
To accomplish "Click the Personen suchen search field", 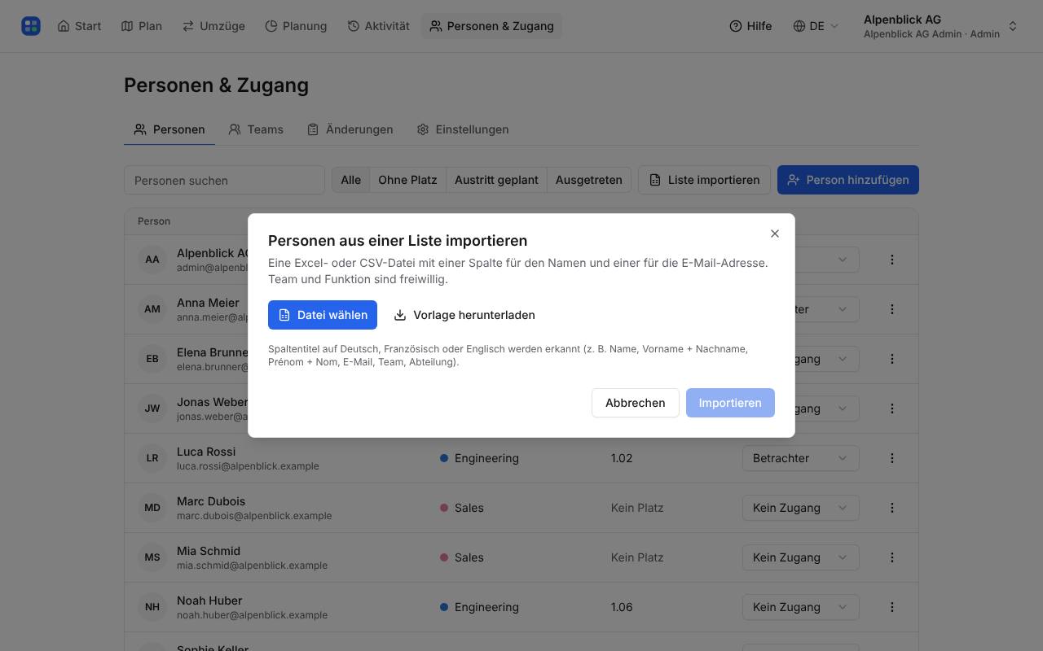I will pos(224,181).
